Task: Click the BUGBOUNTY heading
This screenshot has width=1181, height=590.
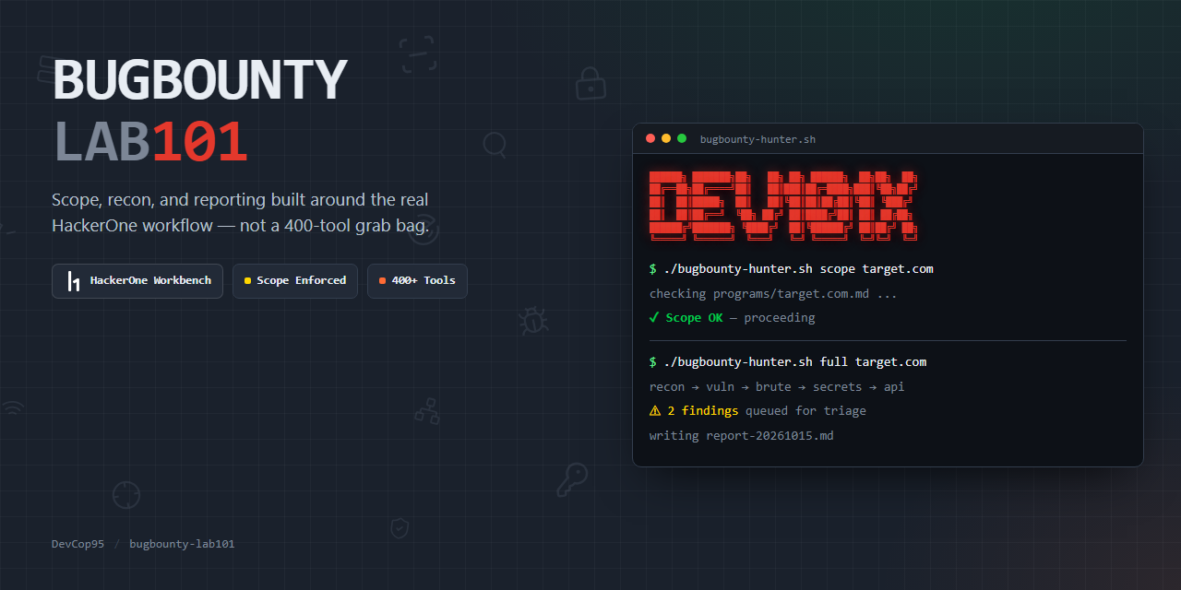Action: coord(199,80)
